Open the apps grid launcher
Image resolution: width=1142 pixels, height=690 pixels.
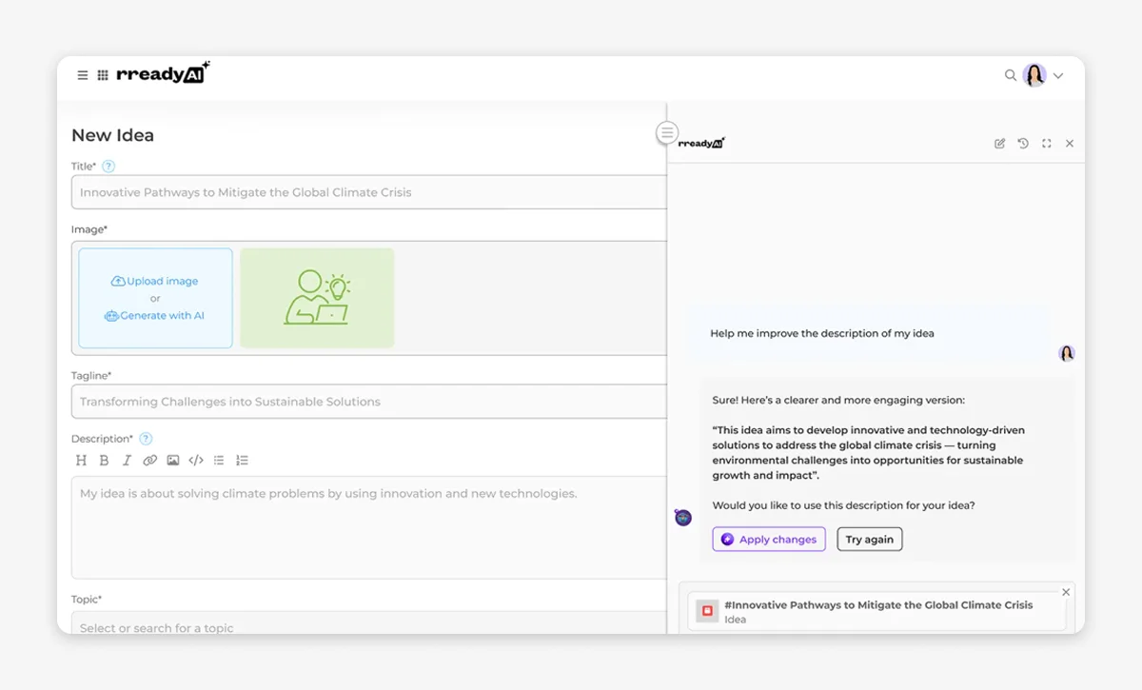coord(103,74)
